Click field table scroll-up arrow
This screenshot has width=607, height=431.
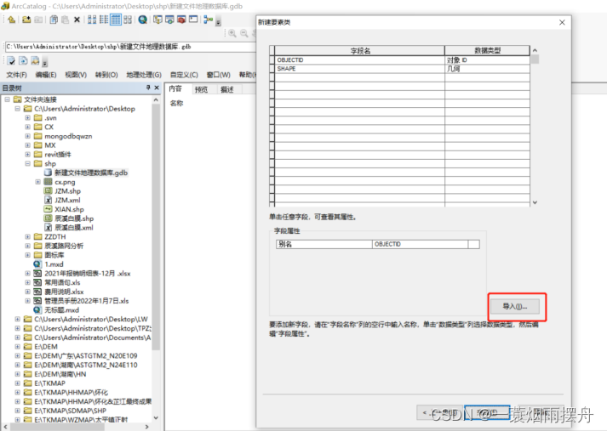(x=535, y=50)
